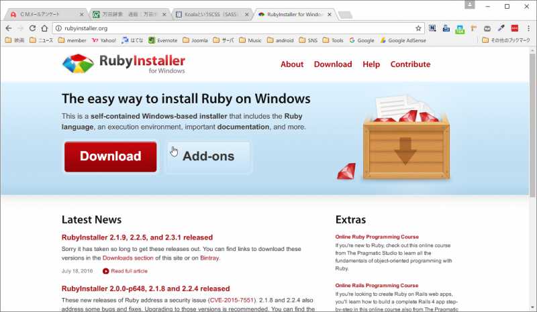Close the RubyInstaller for Windows tab
The image size is (537, 312).
pos(330,14)
